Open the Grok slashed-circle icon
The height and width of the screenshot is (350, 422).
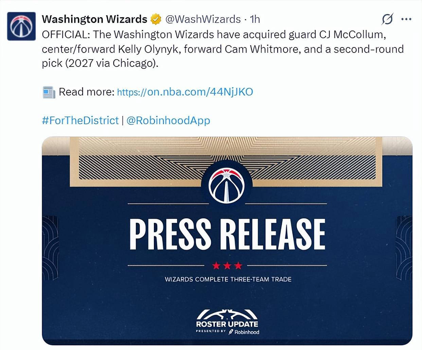(x=387, y=19)
